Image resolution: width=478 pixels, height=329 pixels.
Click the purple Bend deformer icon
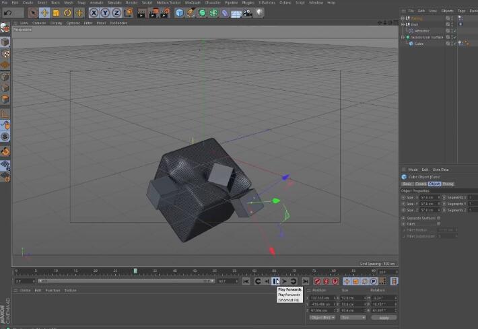click(x=225, y=13)
